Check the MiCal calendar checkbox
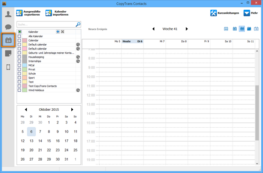 click(x=19, y=65)
